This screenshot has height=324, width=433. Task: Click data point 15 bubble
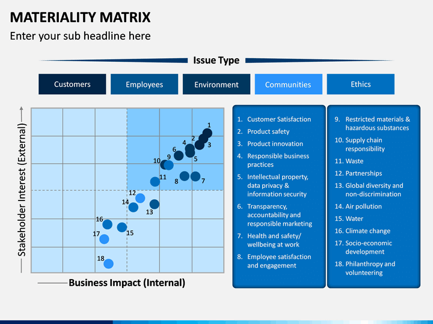[121, 227]
